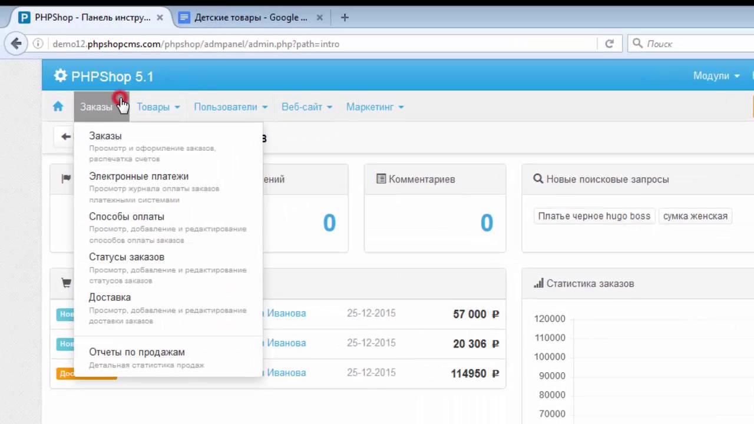The image size is (754, 424).
Task: Click the Иванова link in the 57 000 order row
Action: pyautogui.click(x=286, y=313)
